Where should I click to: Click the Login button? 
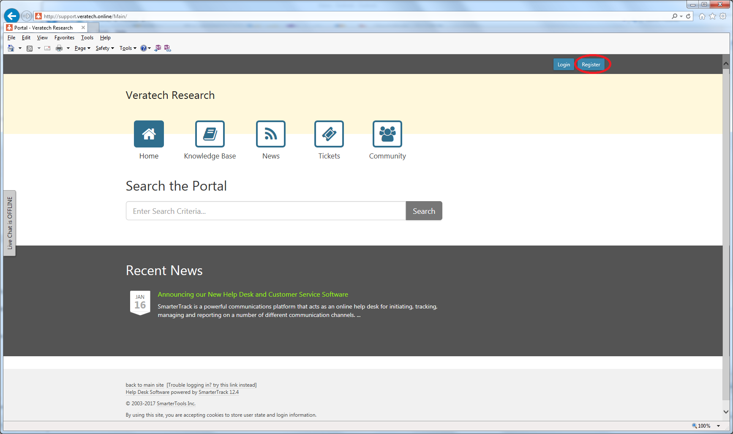click(x=564, y=64)
